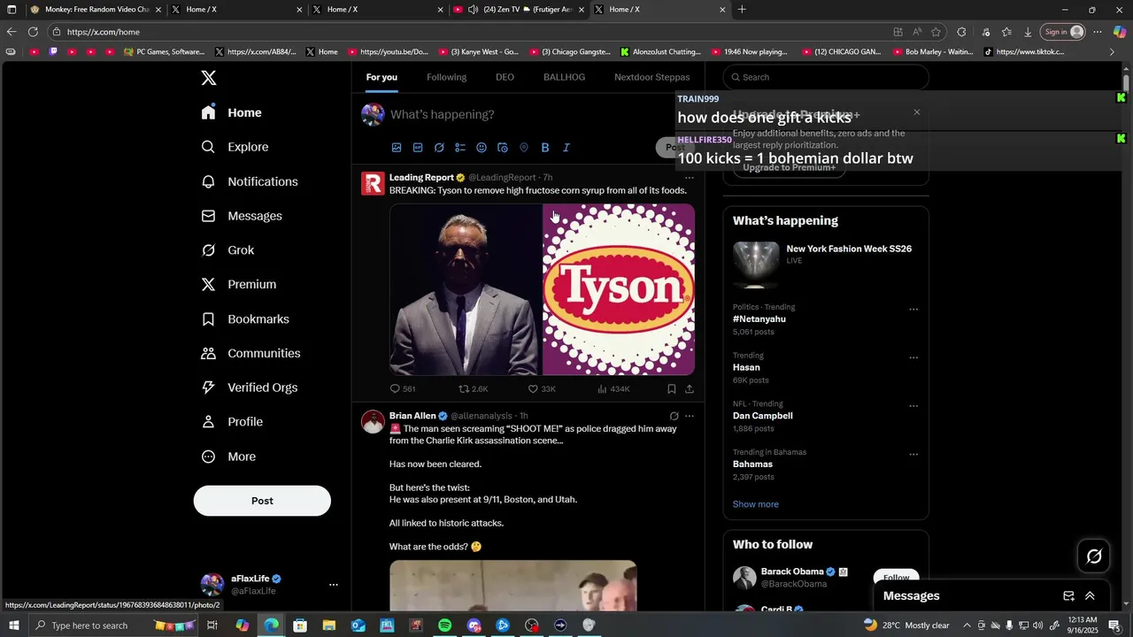The width and height of the screenshot is (1133, 637).
Task: View analytics of Leading Report post
Action: pyautogui.click(x=613, y=389)
